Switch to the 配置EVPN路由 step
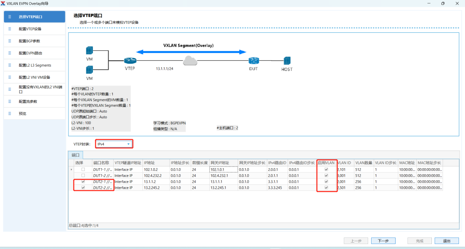 pos(34,53)
